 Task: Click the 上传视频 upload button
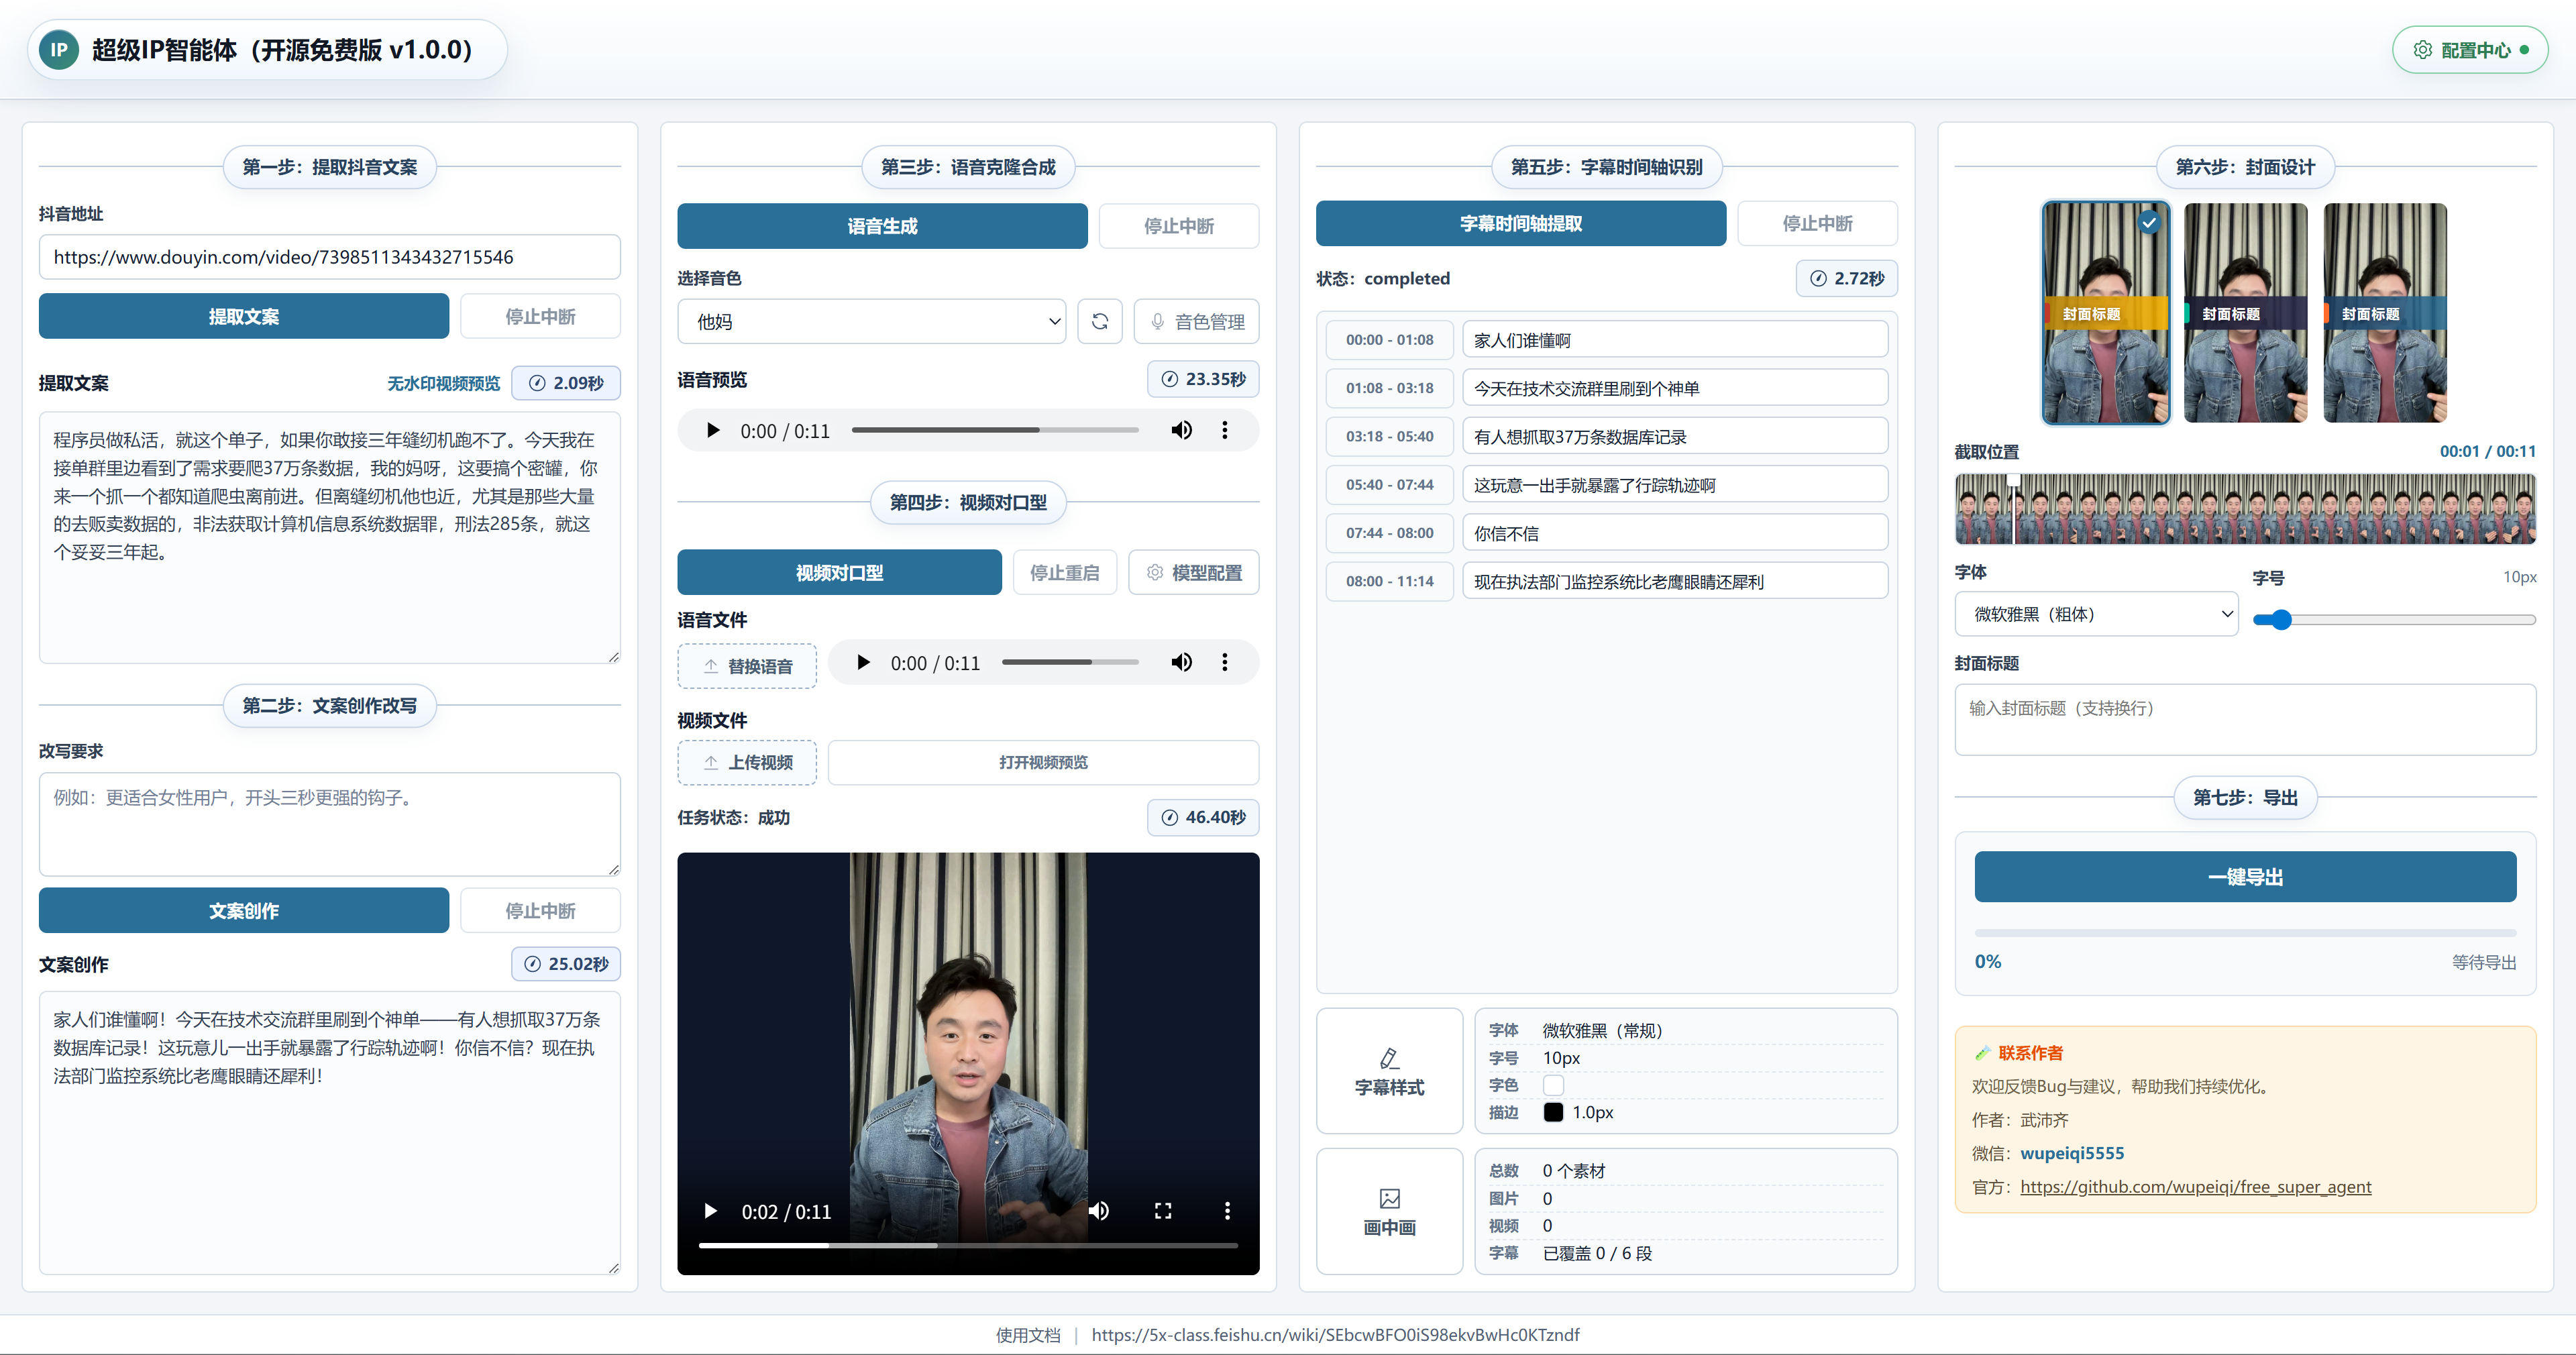(747, 762)
